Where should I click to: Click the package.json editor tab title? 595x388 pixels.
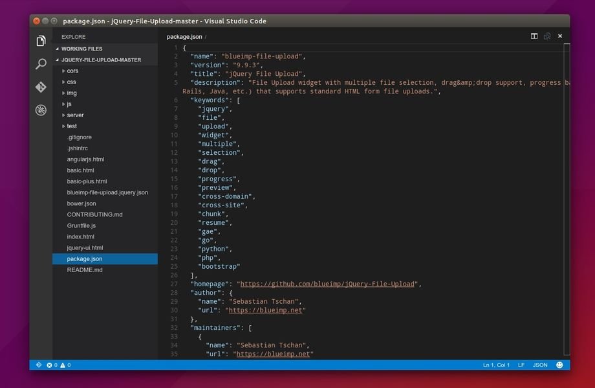click(184, 37)
